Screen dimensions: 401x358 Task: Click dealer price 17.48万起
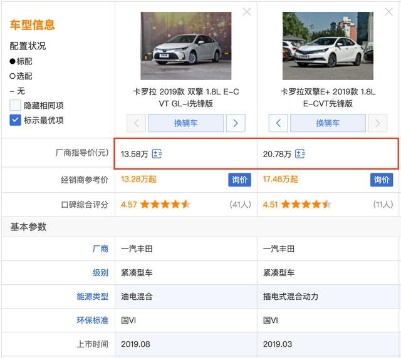(x=281, y=179)
